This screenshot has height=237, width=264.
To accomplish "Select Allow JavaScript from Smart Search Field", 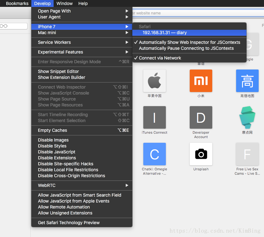I will click(x=82, y=195).
